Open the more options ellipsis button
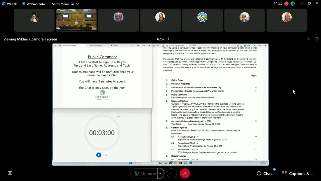321x181 pixels. (x=172, y=173)
